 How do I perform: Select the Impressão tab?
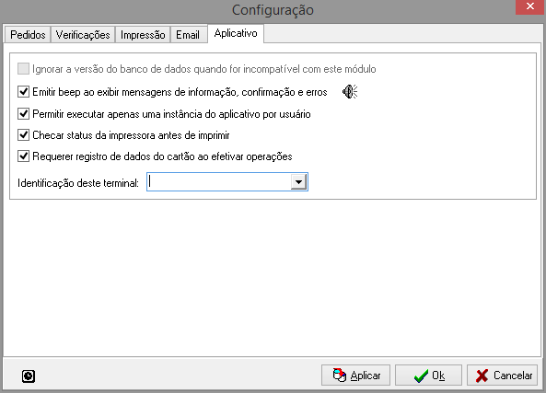[143, 35]
